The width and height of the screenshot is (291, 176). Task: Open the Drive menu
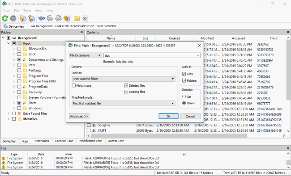6,11
